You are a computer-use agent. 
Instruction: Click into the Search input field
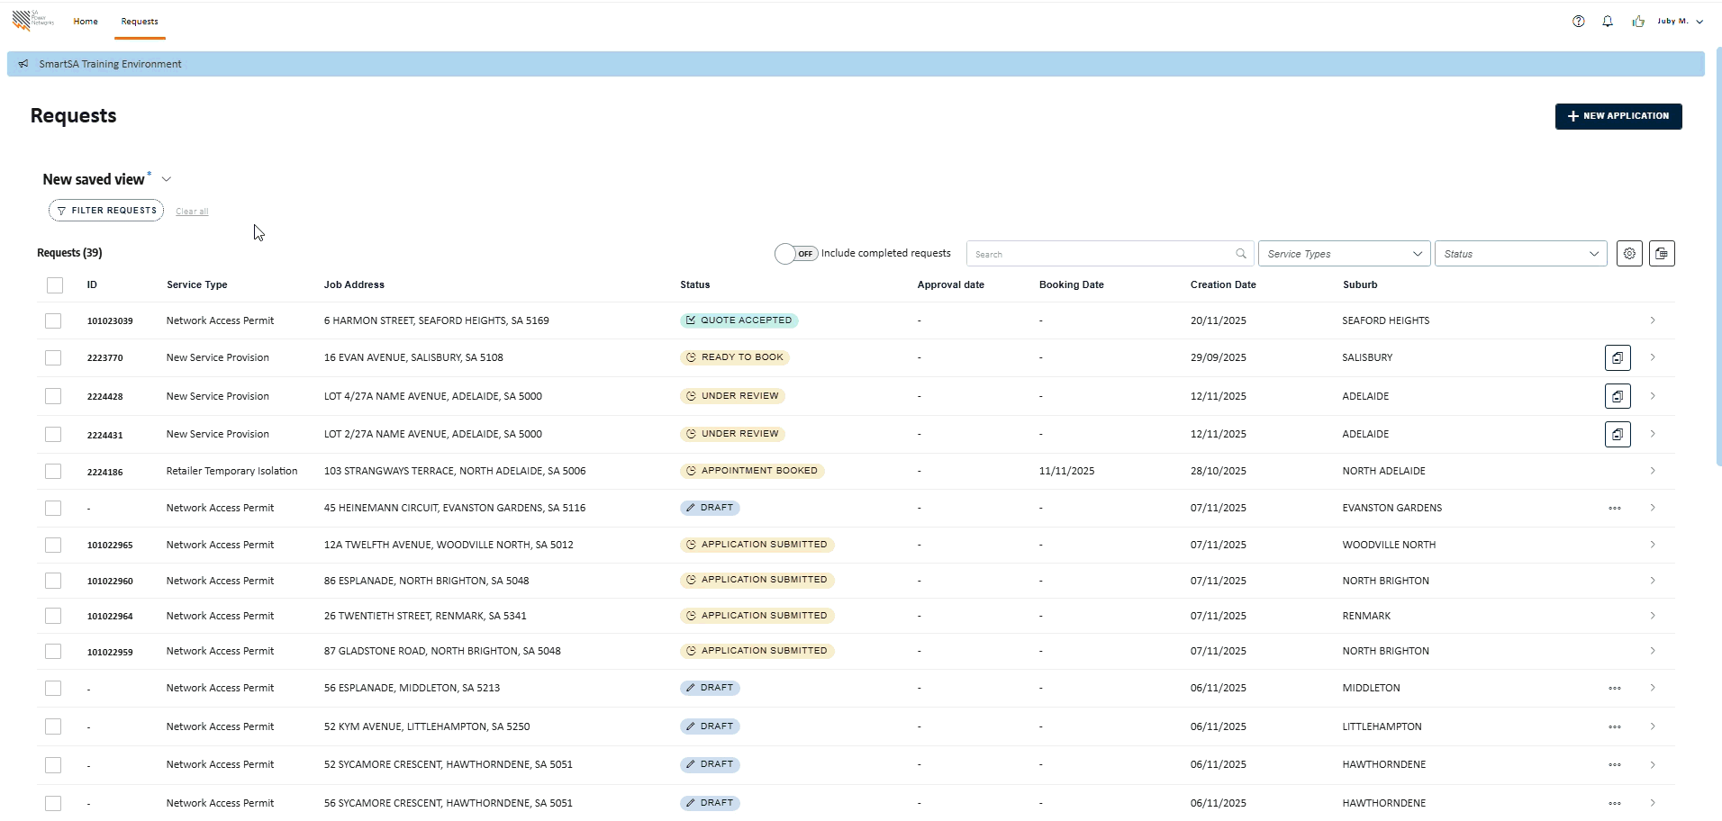[x=1099, y=254]
